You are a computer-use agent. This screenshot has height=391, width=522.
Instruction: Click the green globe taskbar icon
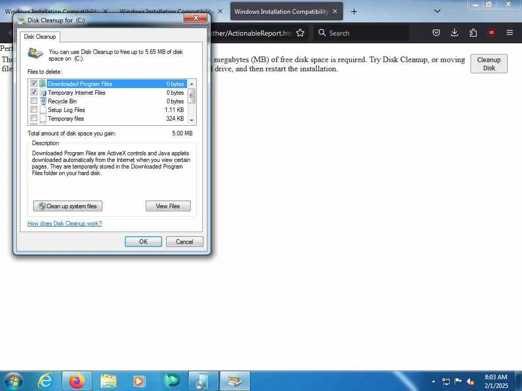171,381
